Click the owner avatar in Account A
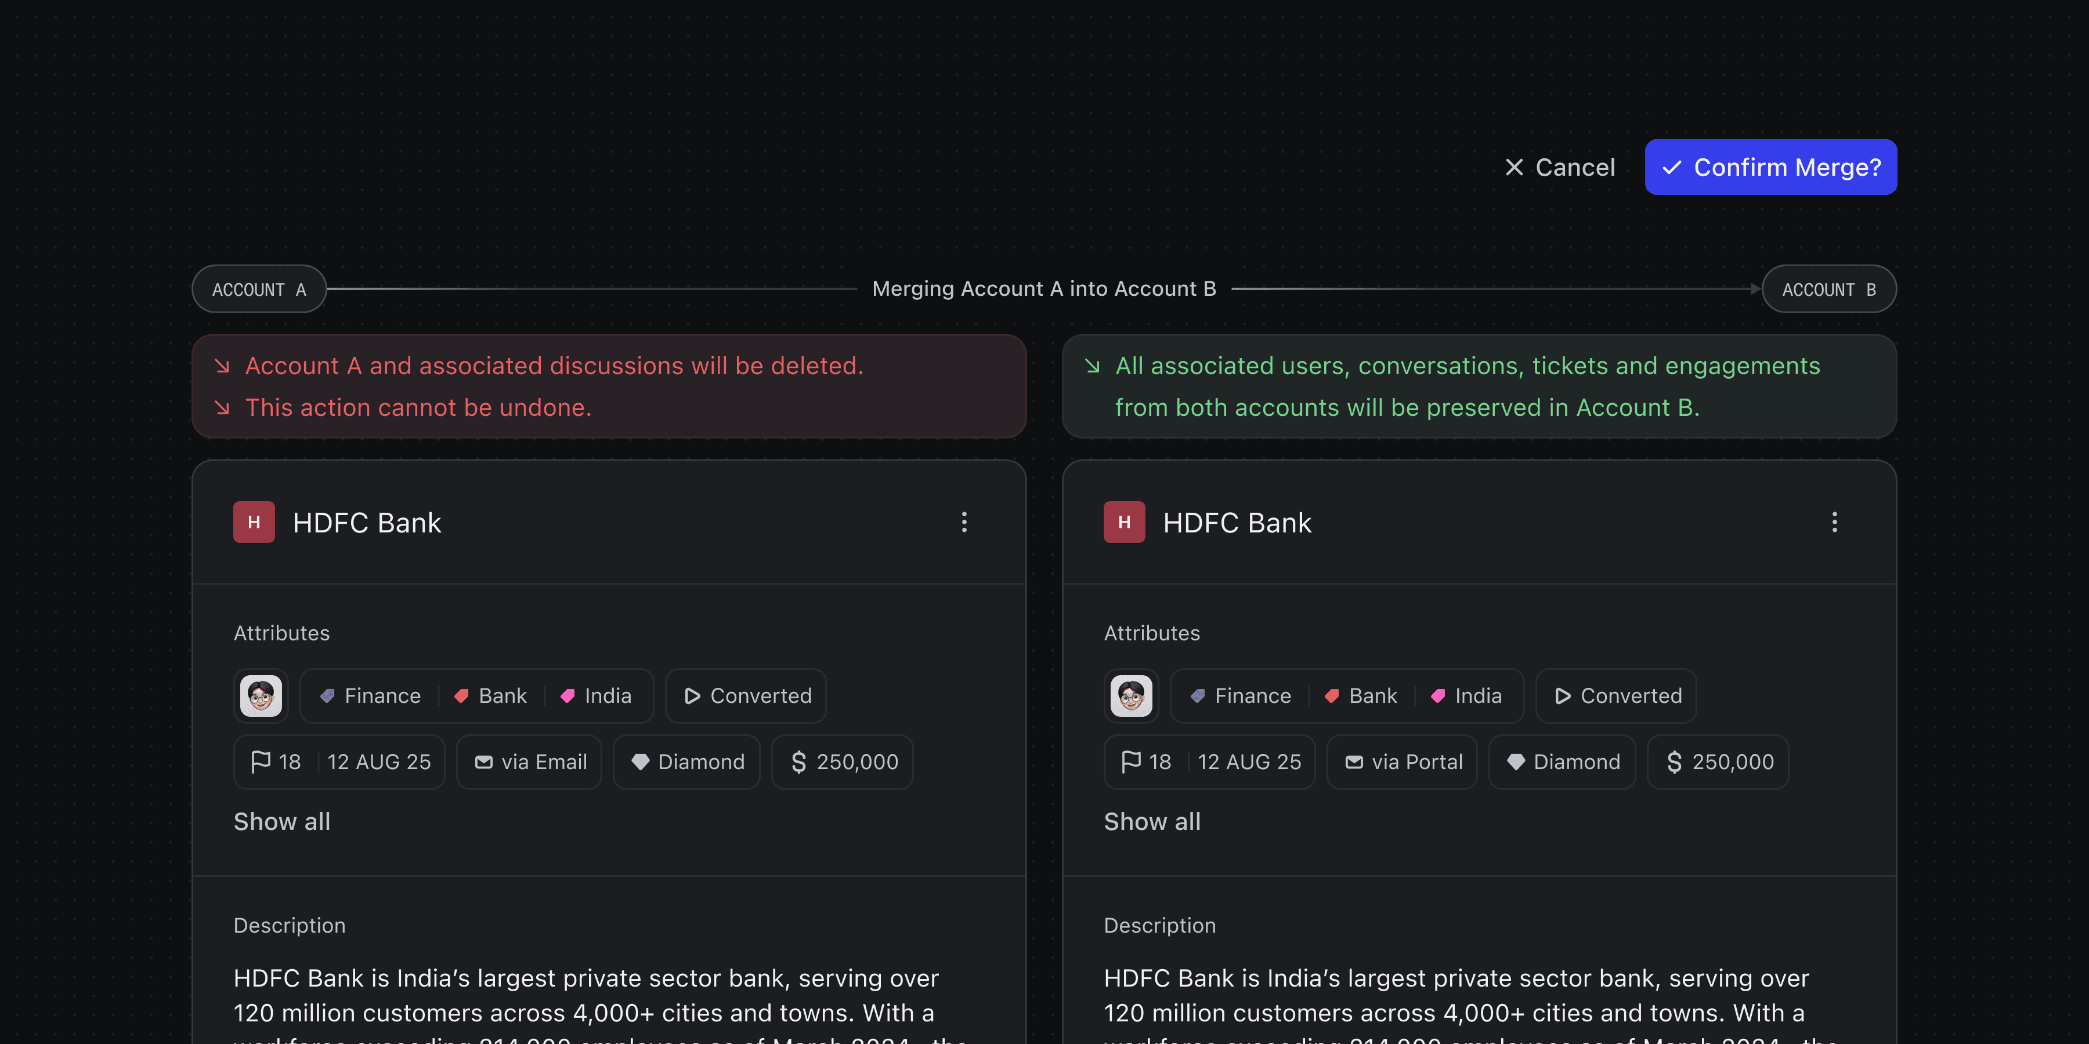Image resolution: width=2089 pixels, height=1044 pixels. [x=261, y=695]
